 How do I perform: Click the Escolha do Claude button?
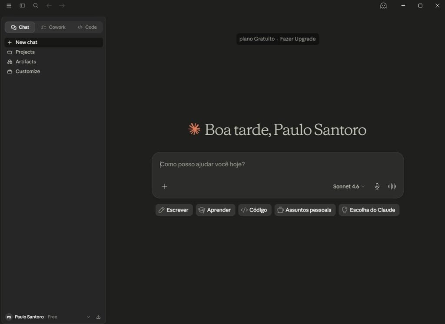pyautogui.click(x=369, y=210)
